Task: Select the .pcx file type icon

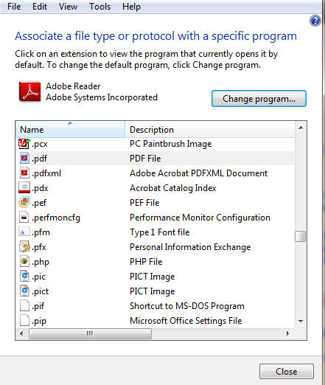Action: (24, 144)
